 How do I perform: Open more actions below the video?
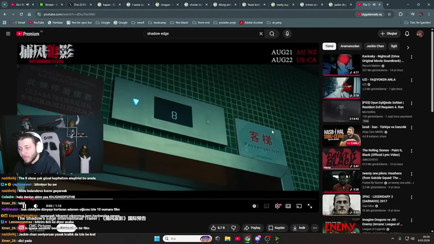coord(315,228)
